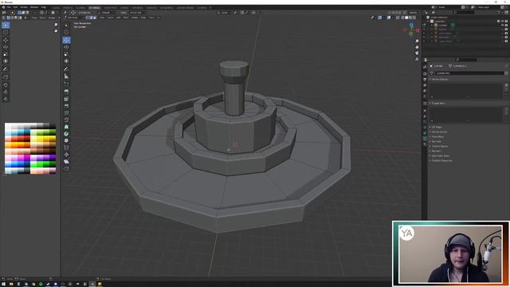The width and height of the screenshot is (510, 287).
Task: Select the Transform tool in 3D viewport toolbar
Action: point(66,61)
